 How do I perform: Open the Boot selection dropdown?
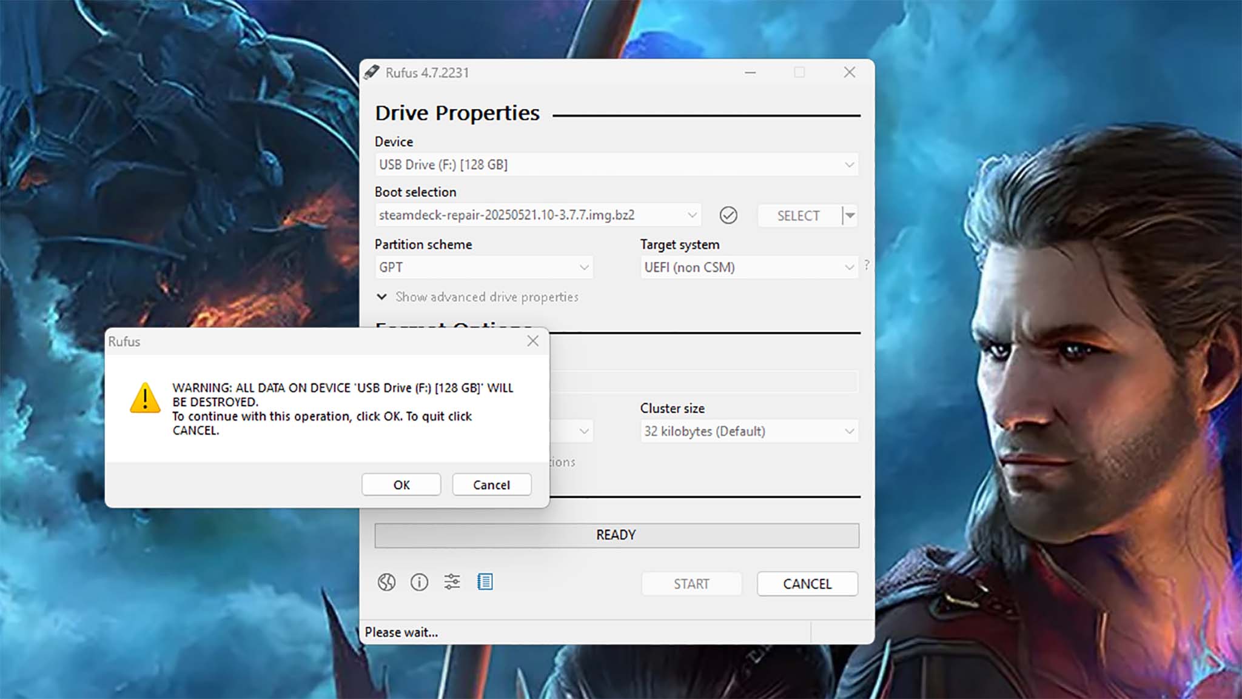[x=538, y=215]
